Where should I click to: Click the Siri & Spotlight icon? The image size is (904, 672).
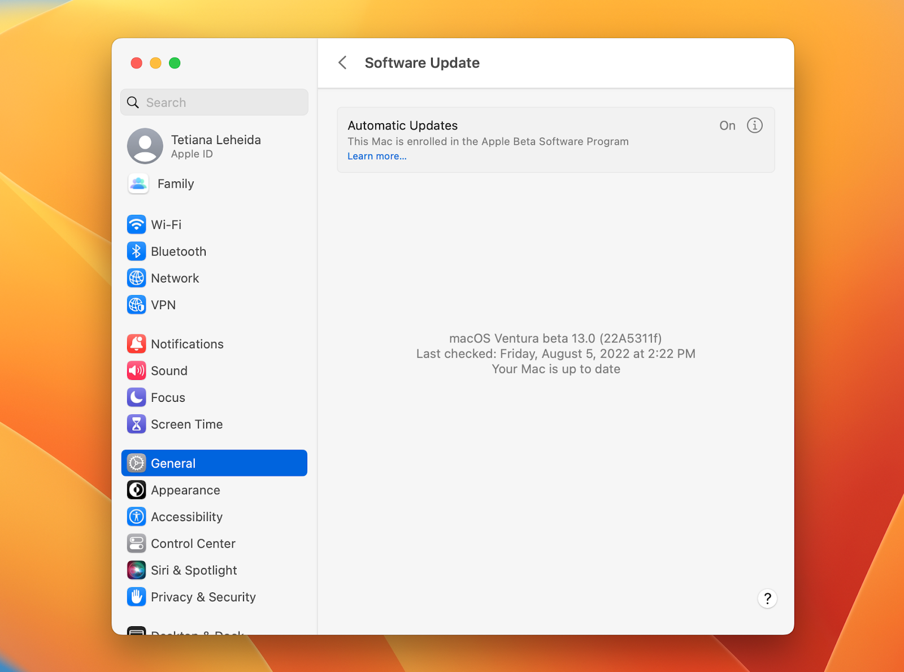[136, 570]
